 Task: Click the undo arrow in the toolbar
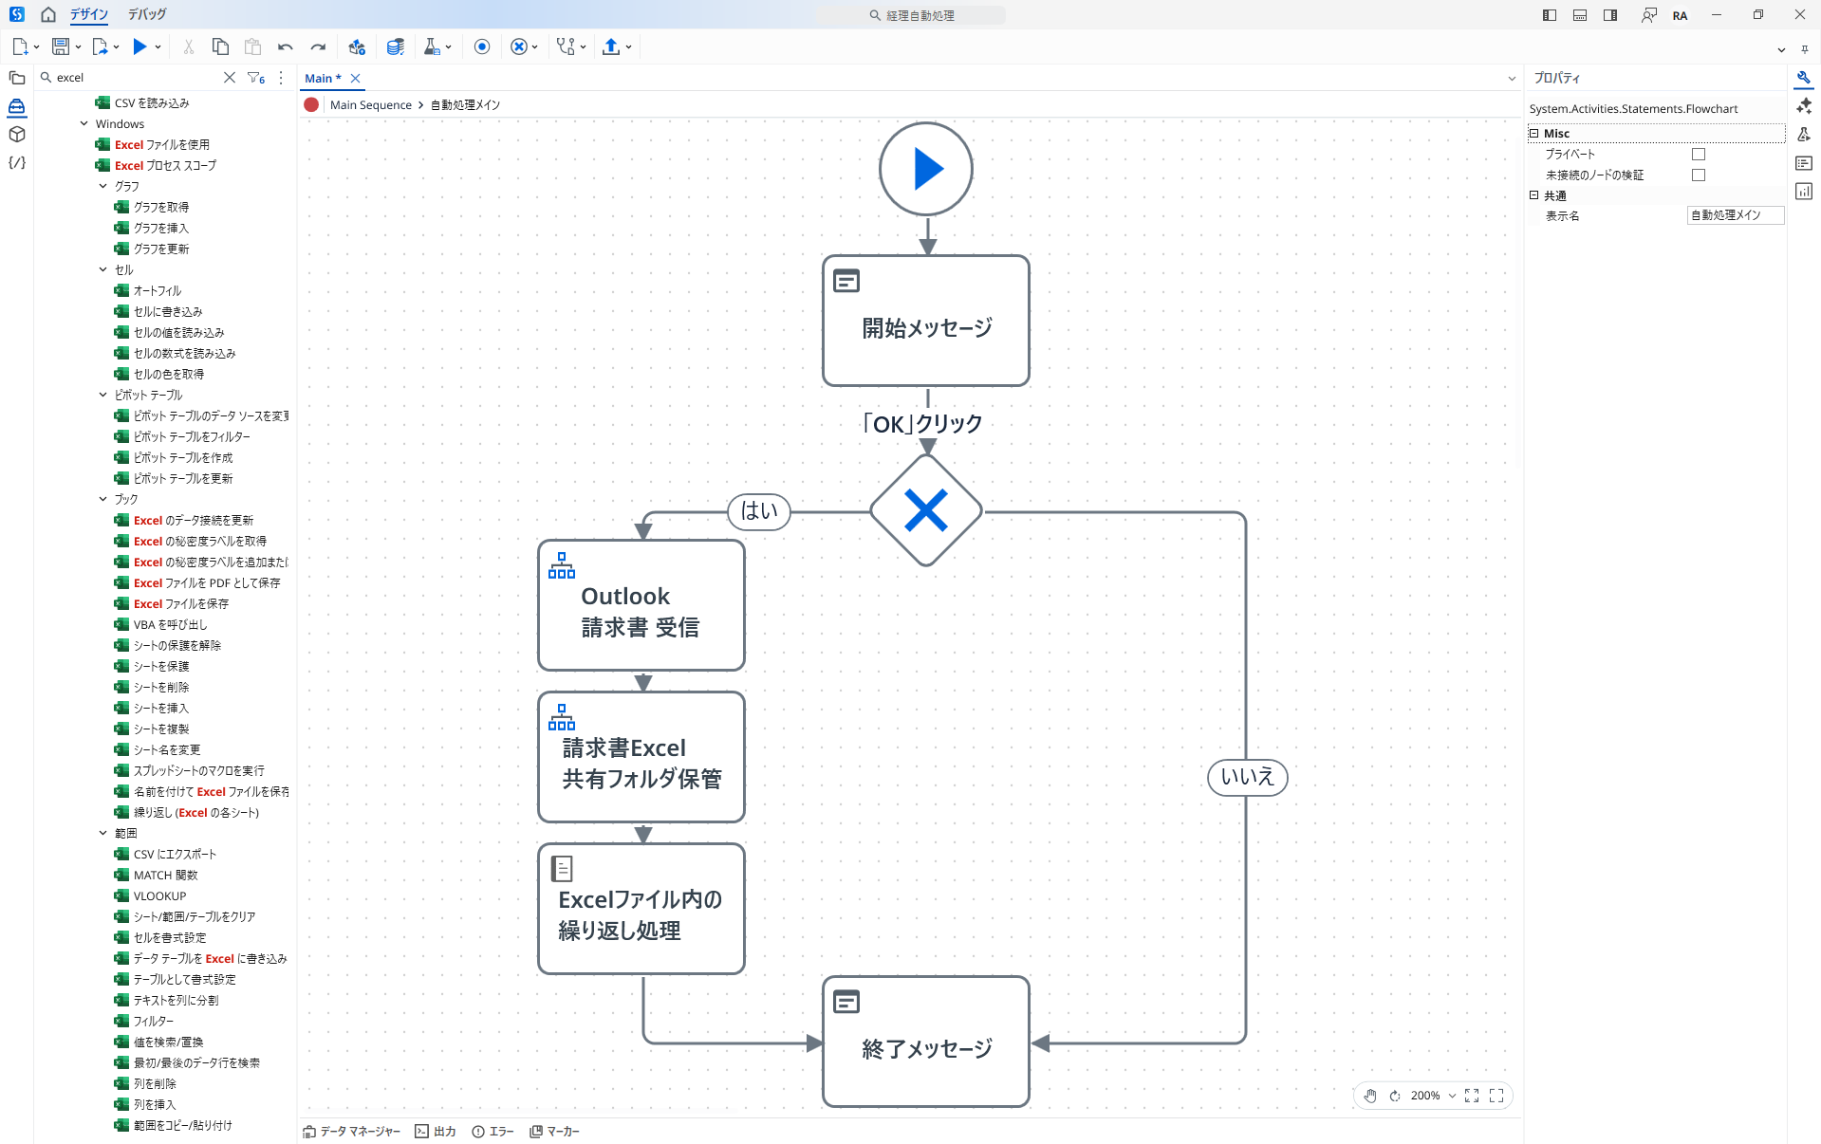pos(285,46)
